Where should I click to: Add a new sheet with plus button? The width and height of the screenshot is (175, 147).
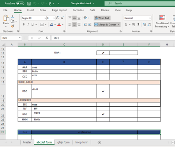coord(99,142)
